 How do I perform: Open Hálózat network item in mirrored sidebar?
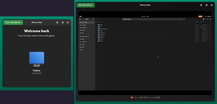click(87, 30)
